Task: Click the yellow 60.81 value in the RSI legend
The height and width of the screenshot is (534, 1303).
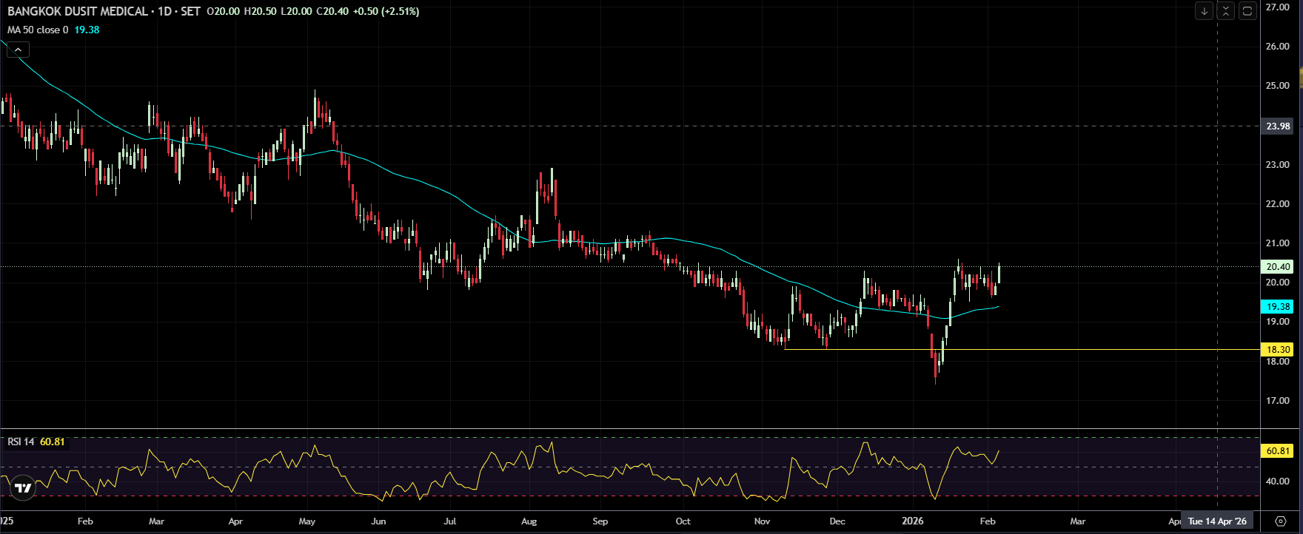Action: (53, 442)
